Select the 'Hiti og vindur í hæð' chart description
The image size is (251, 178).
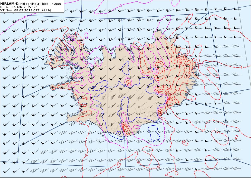34,4
